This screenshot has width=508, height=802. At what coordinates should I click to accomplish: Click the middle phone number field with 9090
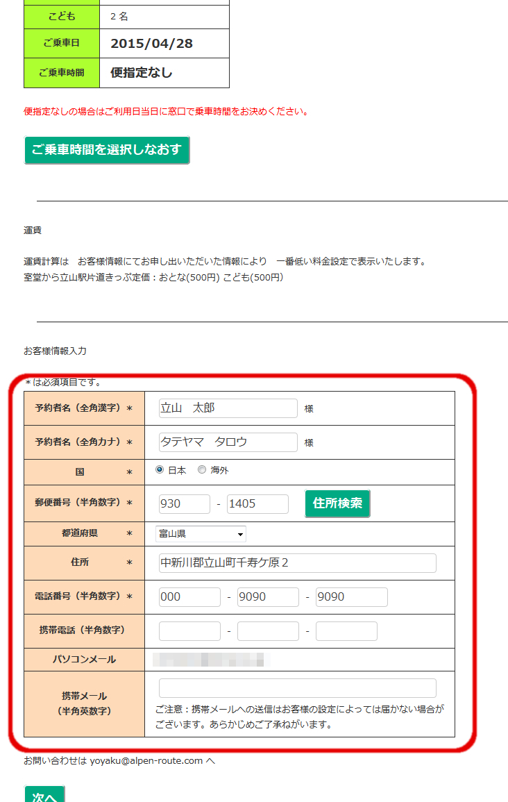268,597
